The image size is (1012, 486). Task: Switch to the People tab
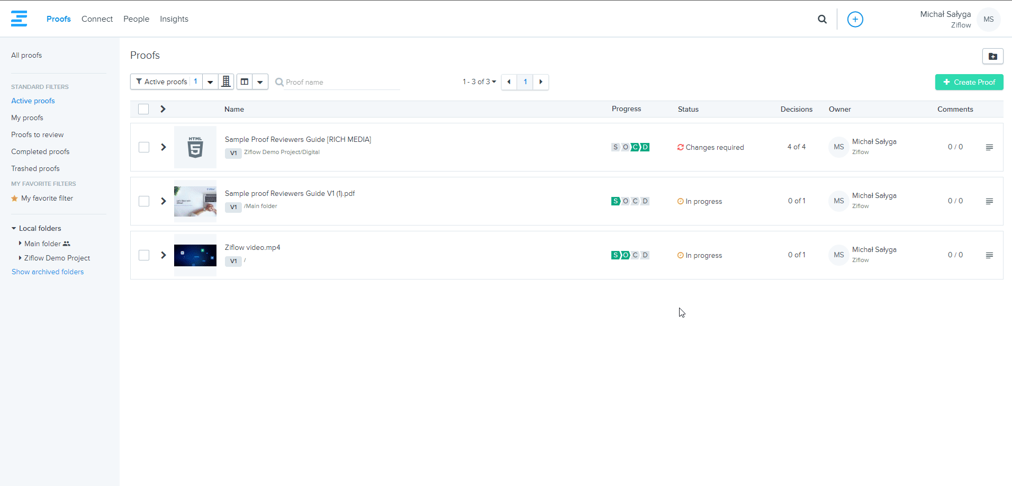[136, 19]
